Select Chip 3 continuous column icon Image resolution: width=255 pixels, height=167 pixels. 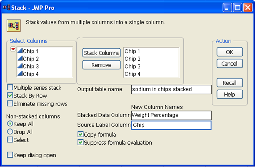[x=20, y=66]
